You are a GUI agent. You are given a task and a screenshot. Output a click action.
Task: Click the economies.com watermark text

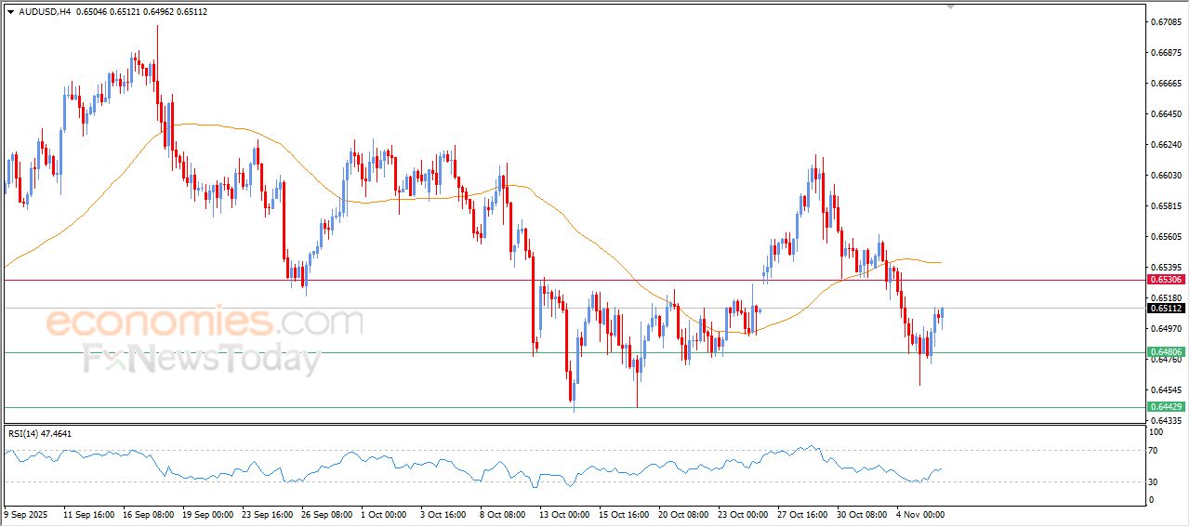205,323
